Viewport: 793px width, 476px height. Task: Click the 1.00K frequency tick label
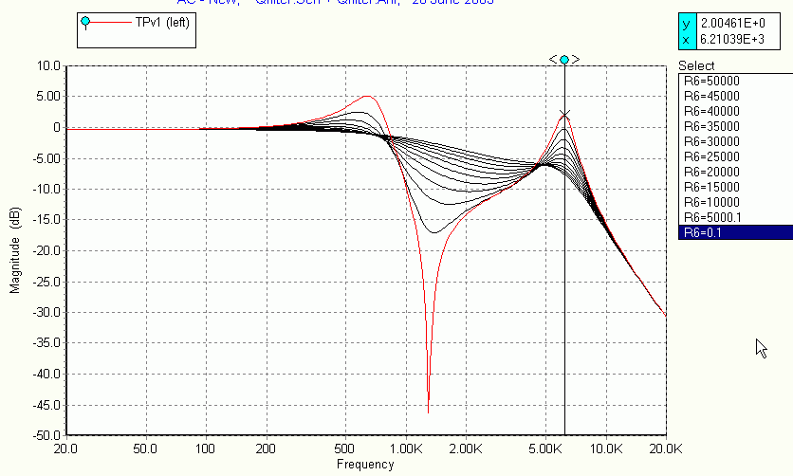point(407,449)
